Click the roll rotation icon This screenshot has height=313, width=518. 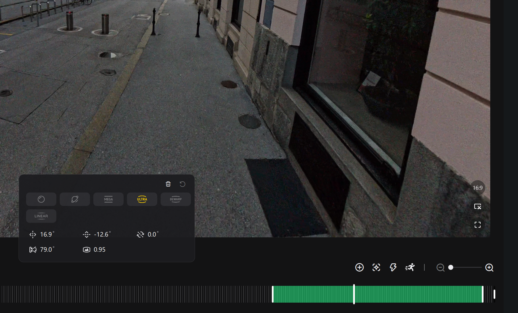[x=140, y=235]
